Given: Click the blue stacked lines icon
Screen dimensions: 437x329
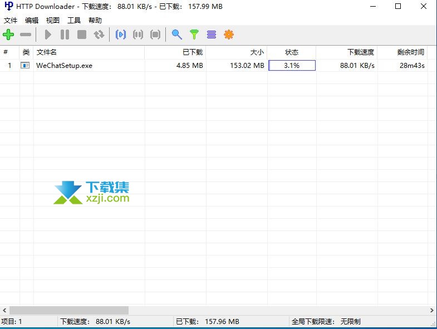Looking at the screenshot, I should tap(212, 35).
